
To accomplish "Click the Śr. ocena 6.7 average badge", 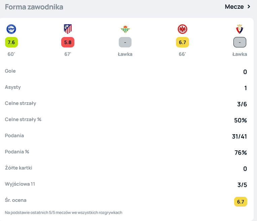I will pyautogui.click(x=241, y=202).
